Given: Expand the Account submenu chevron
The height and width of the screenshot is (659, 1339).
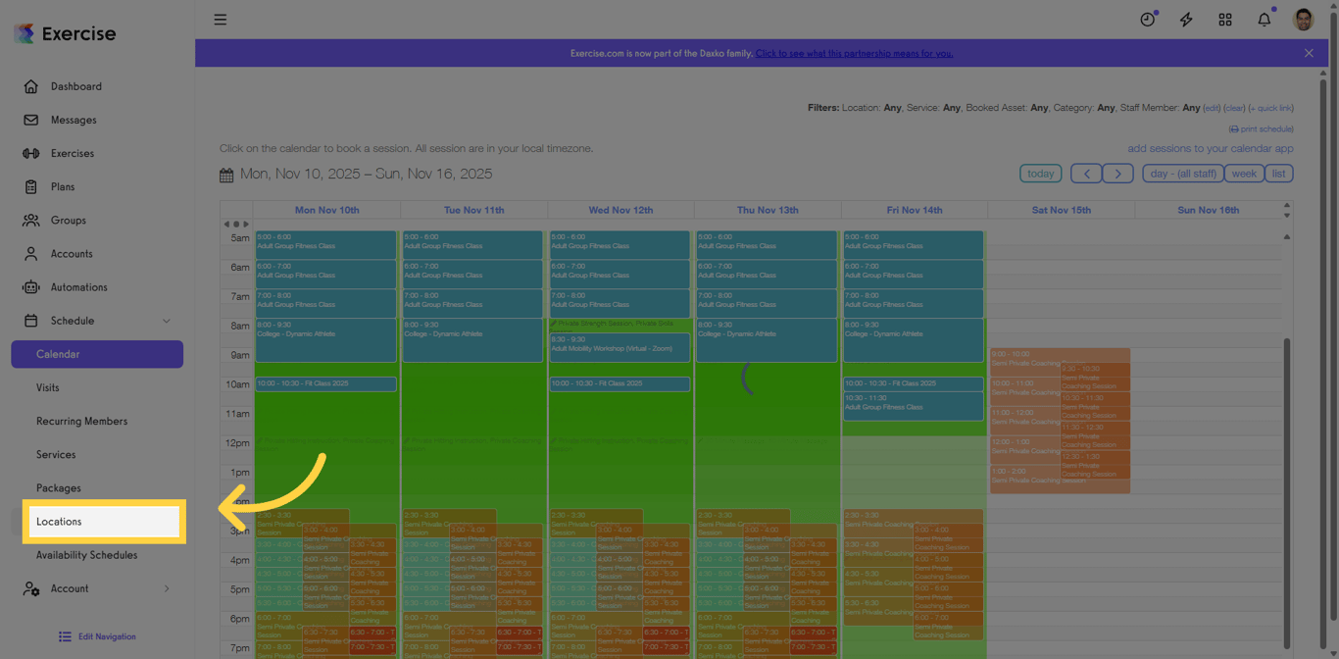Looking at the screenshot, I should tap(166, 588).
